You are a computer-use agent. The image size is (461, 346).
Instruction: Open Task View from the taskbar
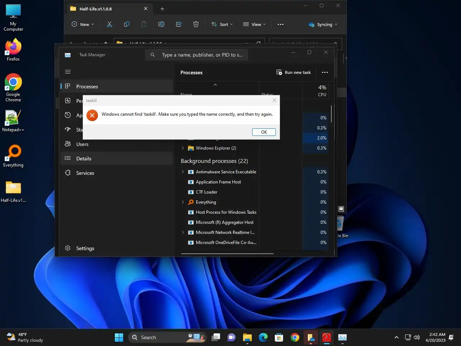click(216, 337)
